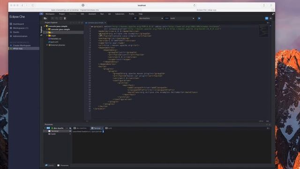
Task: Close the Terminal process in tree
Action: (70, 131)
